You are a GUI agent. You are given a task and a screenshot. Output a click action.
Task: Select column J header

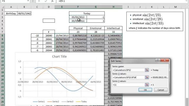[140, 7]
